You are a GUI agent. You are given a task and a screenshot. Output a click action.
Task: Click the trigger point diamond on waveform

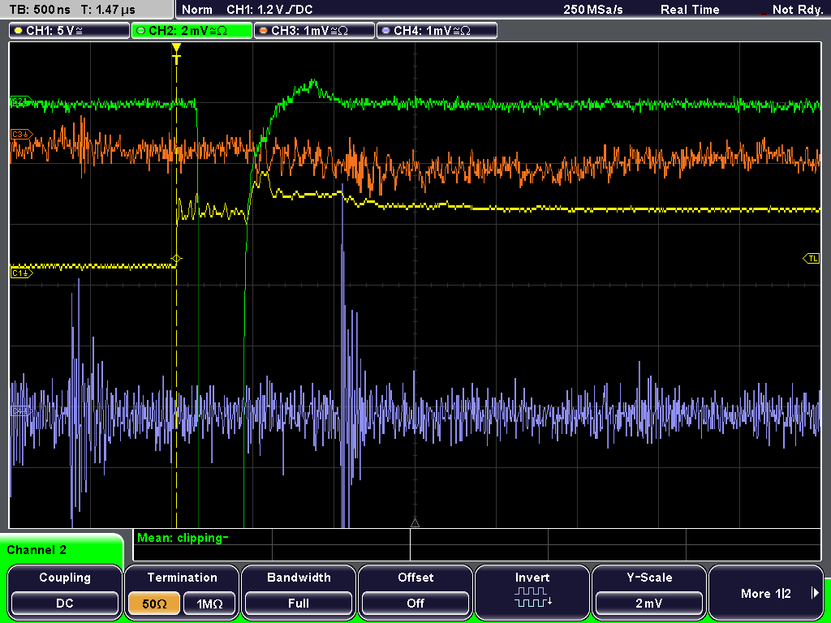click(x=176, y=259)
